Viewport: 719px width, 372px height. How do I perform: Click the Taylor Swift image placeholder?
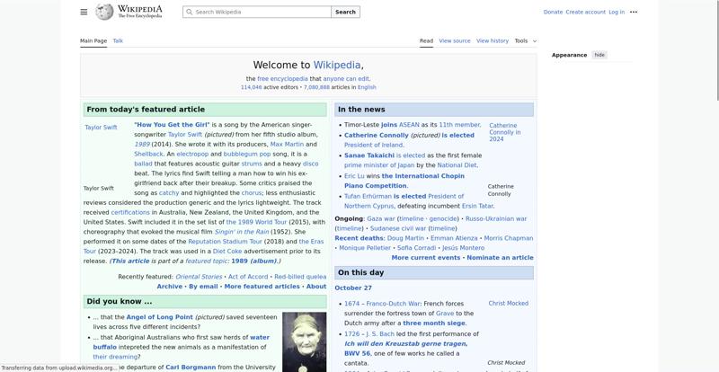[x=101, y=128]
